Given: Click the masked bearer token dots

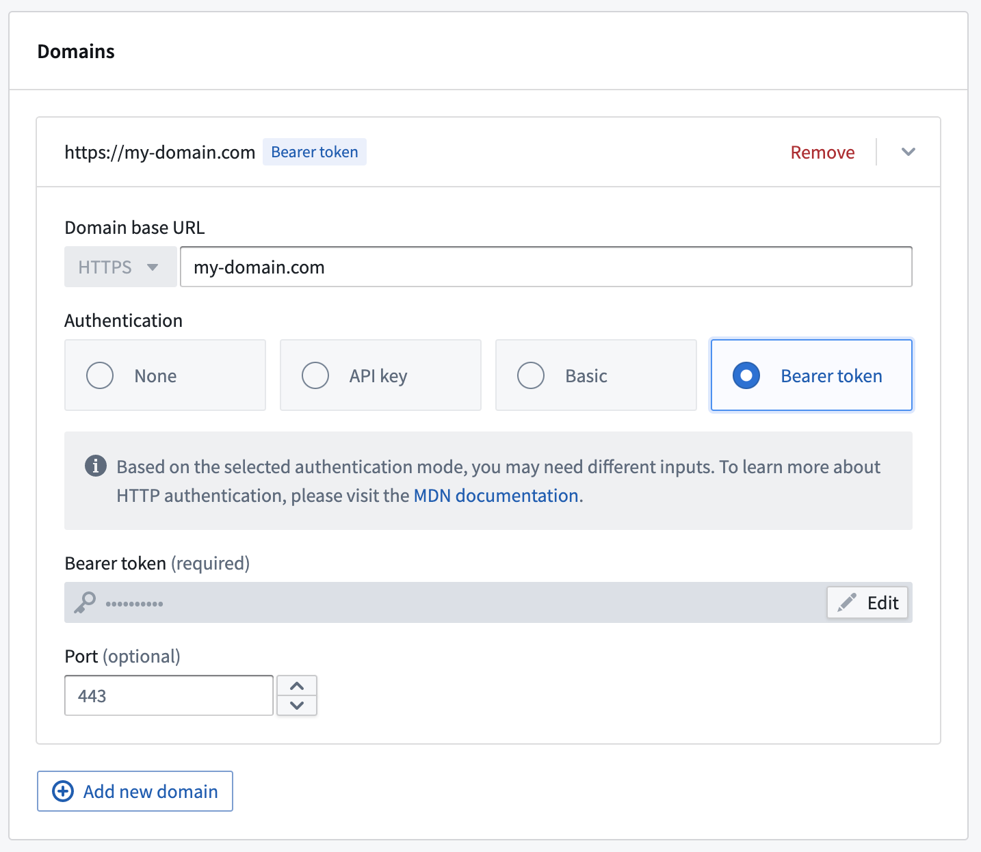Looking at the screenshot, I should click(x=135, y=604).
